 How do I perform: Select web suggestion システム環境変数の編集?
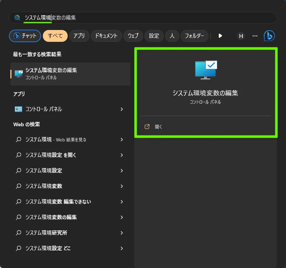70,217
